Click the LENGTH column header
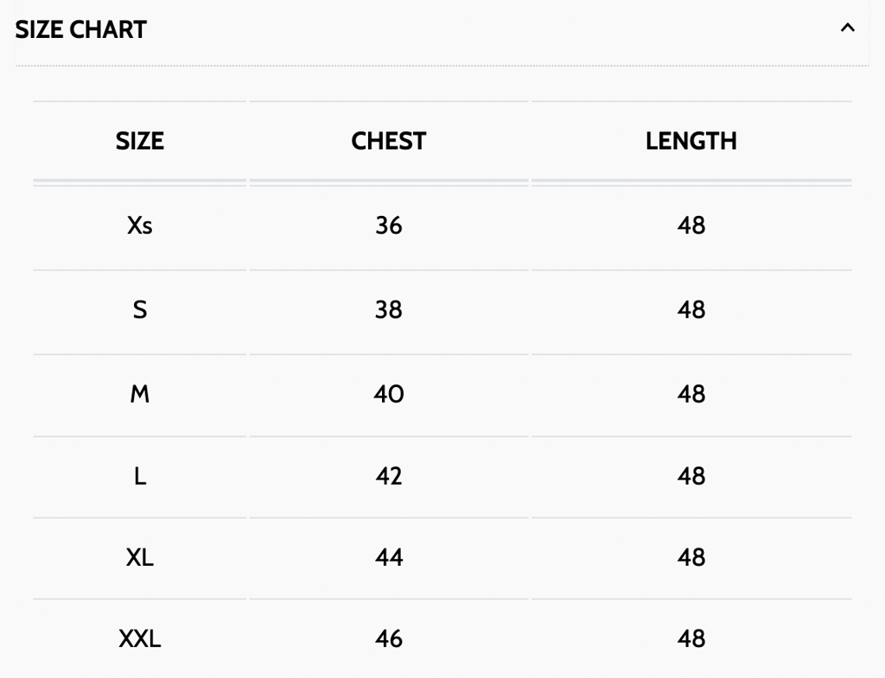885x678 pixels. (691, 141)
